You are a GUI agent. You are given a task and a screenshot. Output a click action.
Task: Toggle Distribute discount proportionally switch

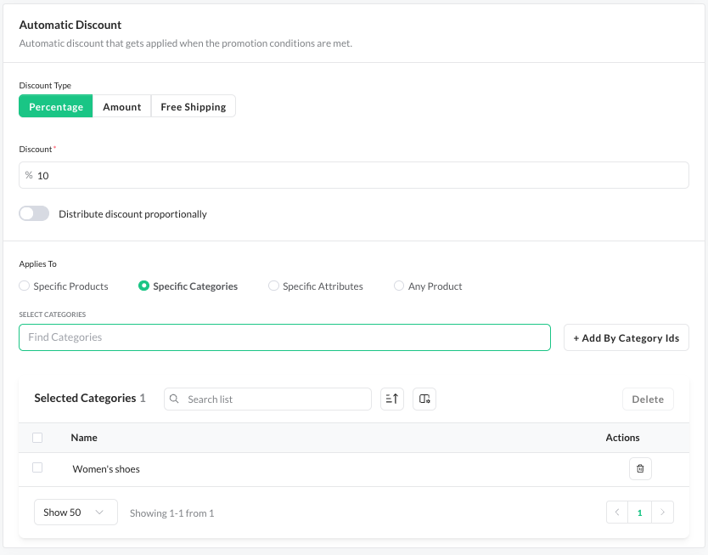pos(34,213)
